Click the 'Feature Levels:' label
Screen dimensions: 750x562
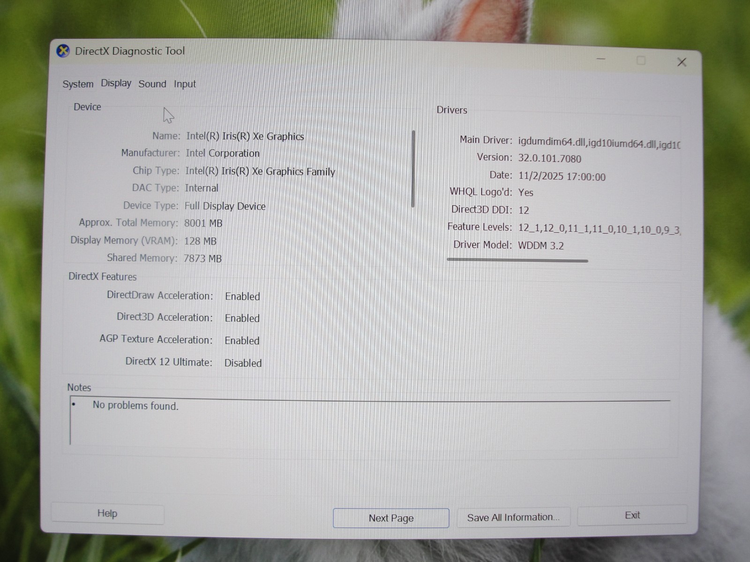point(480,227)
